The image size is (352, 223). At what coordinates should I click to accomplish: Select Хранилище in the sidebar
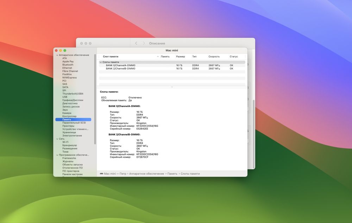click(x=69, y=132)
